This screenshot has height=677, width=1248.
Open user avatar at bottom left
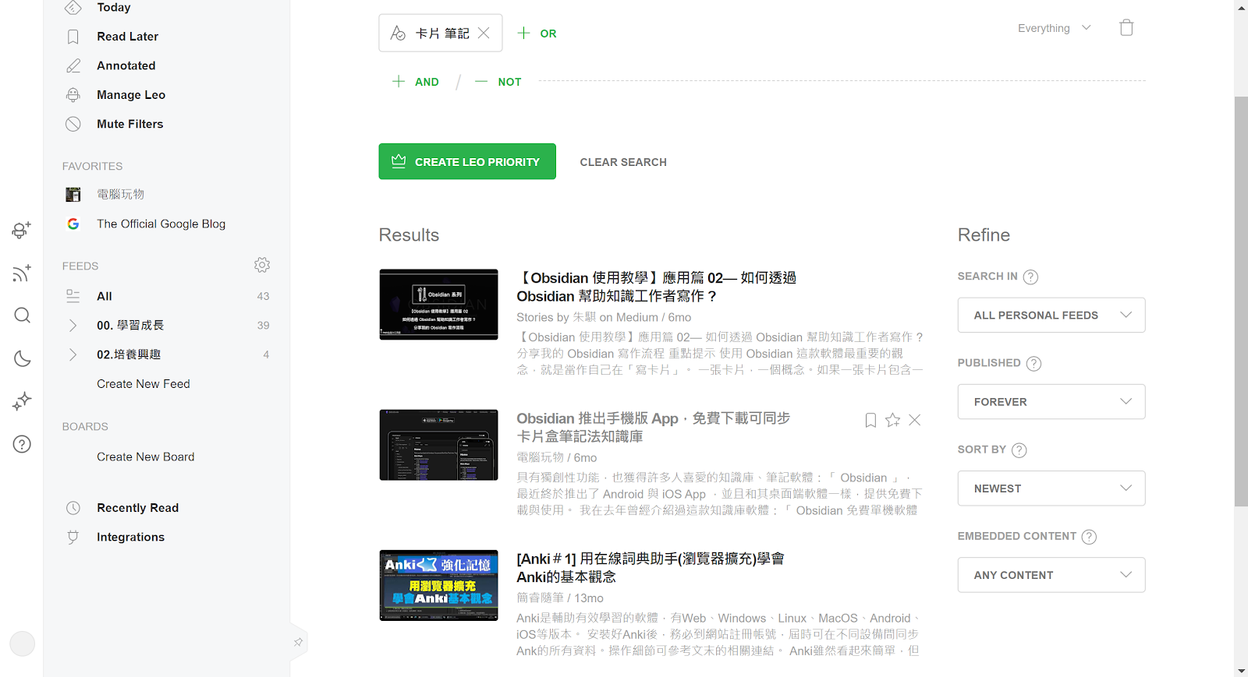click(x=22, y=644)
